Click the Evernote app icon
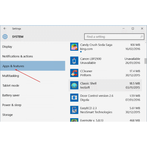Screen dimensions: 147x147 tap(74, 120)
